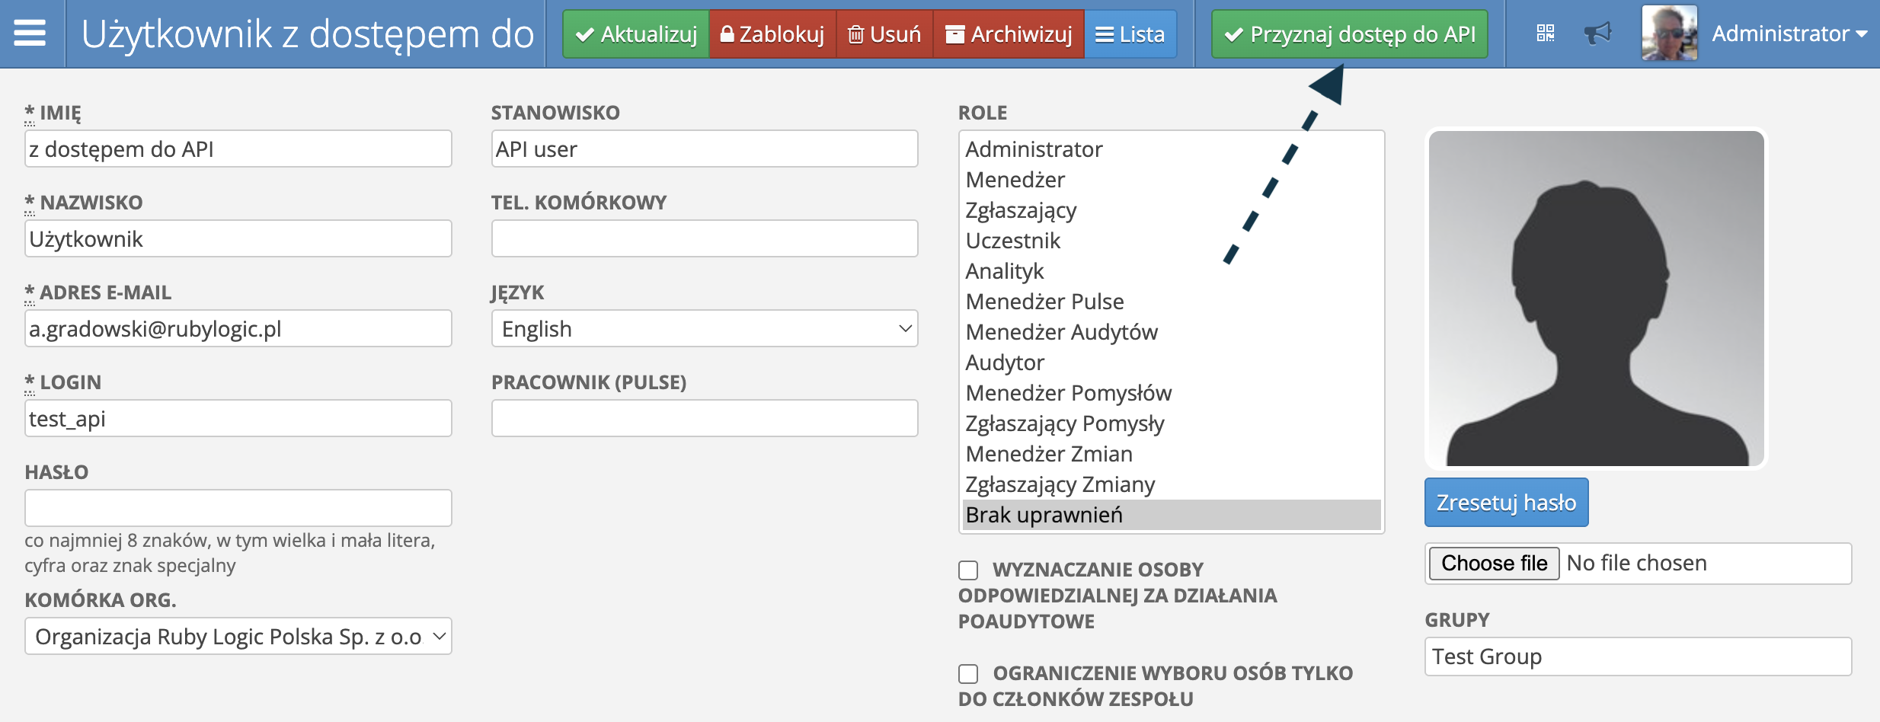
Task: Click the megaphone announcements icon
Action: (x=1597, y=34)
